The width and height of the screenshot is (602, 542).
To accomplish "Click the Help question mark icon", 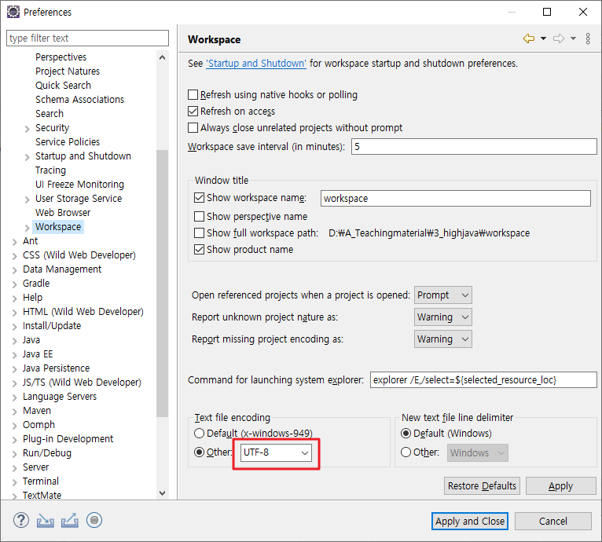I will (x=21, y=521).
